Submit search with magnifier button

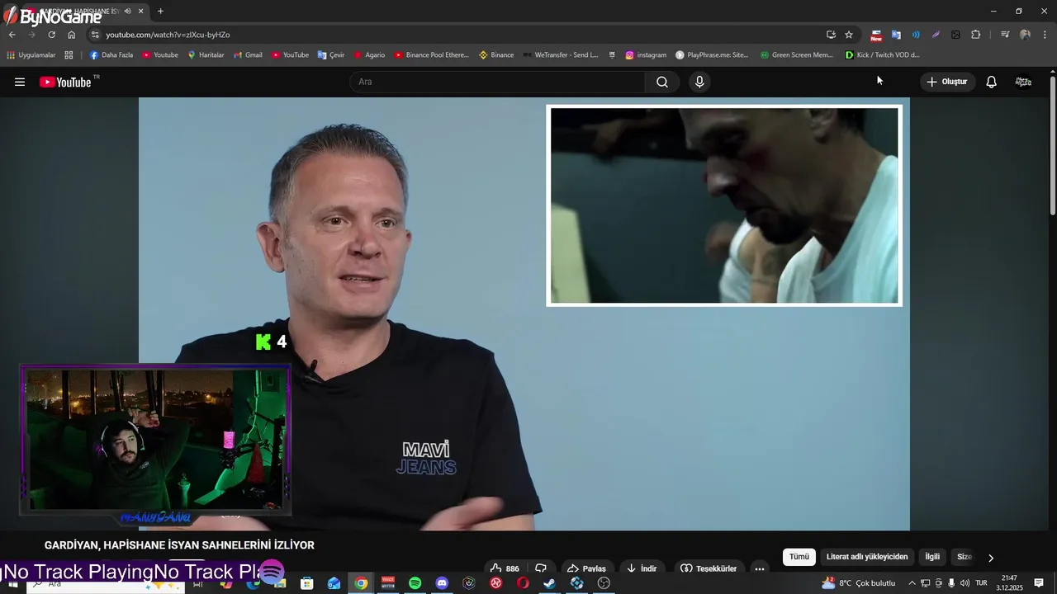(x=662, y=82)
